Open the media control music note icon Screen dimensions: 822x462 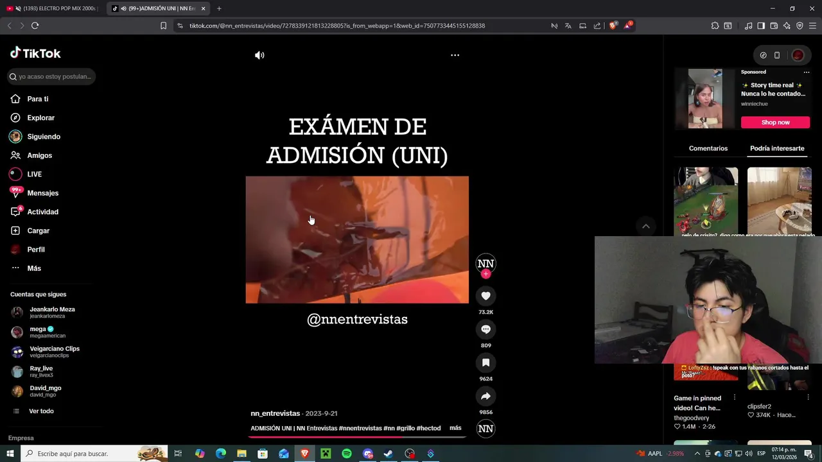pyautogui.click(x=748, y=26)
